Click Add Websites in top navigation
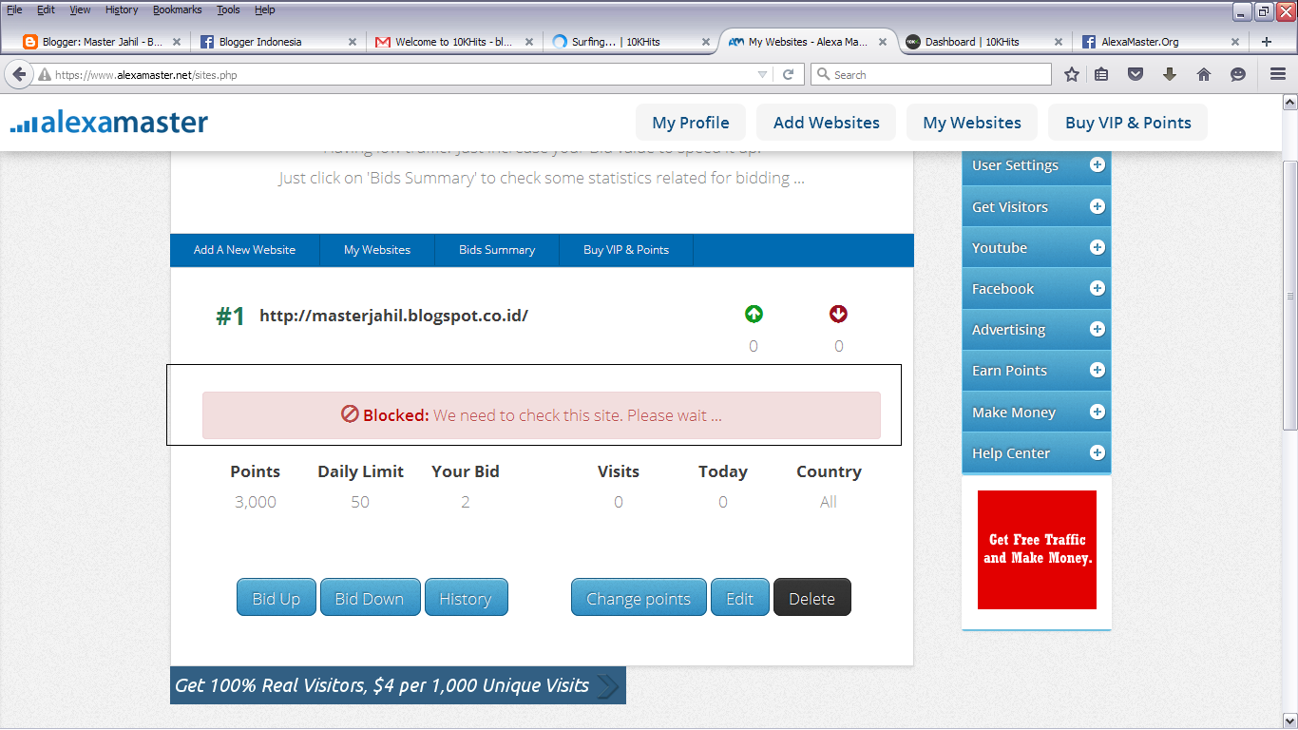1298x730 pixels. (827, 123)
